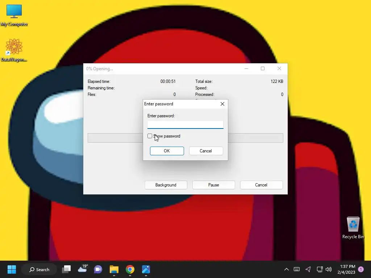371x278 pixels.
Task: Show hidden tray icons chevron
Action: pyautogui.click(x=286, y=269)
